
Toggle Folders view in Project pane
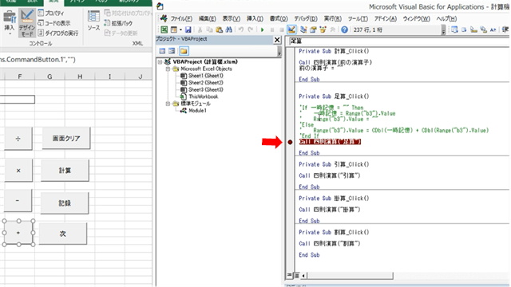[184, 51]
